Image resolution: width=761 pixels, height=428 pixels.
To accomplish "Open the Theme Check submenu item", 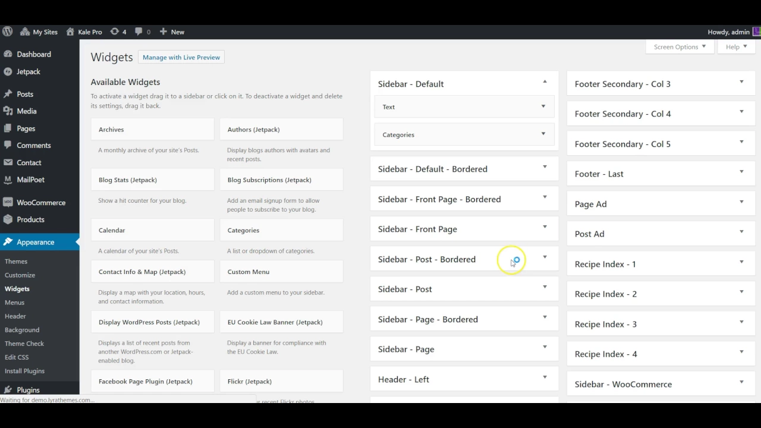I will click(x=24, y=344).
